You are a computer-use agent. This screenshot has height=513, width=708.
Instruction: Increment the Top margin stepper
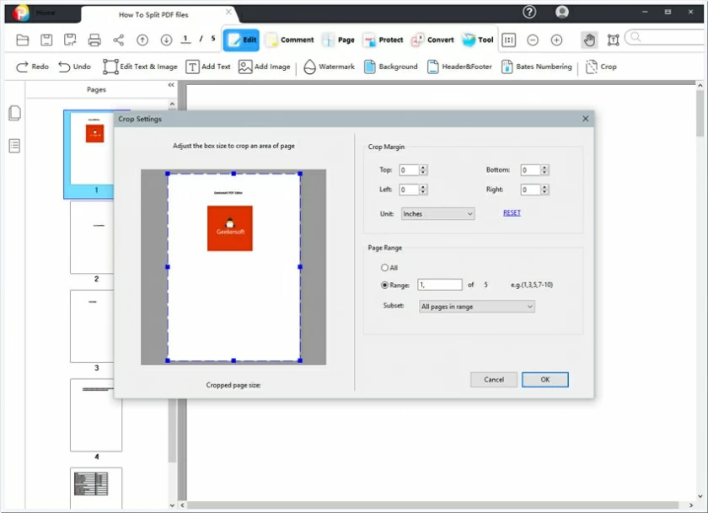[422, 166]
